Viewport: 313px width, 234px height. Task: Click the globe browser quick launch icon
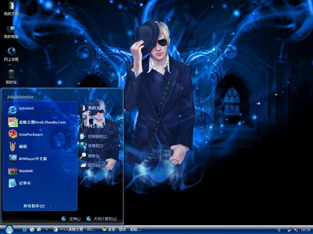32,230
